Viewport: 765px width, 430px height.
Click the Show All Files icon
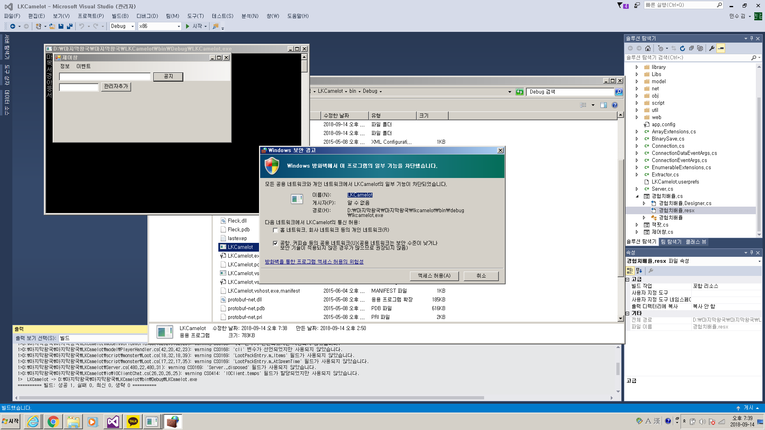coord(700,49)
